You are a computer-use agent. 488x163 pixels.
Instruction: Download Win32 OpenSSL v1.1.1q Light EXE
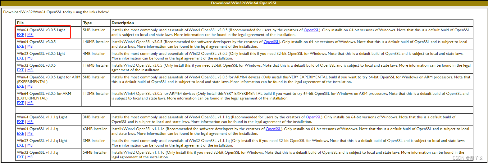click(20, 145)
